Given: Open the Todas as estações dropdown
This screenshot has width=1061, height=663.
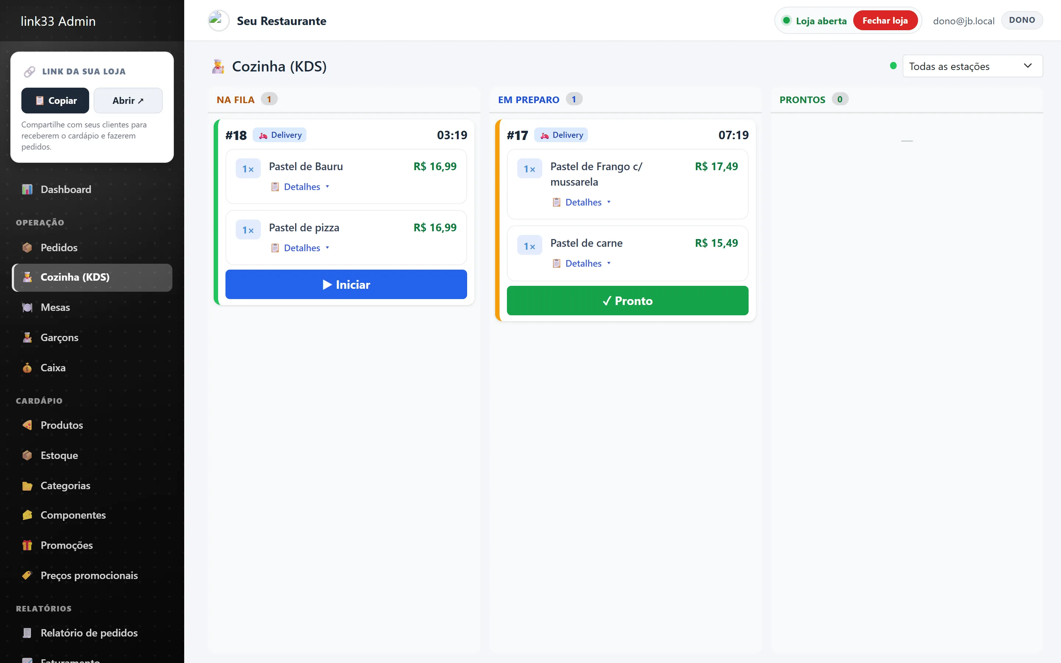Looking at the screenshot, I should click(973, 66).
